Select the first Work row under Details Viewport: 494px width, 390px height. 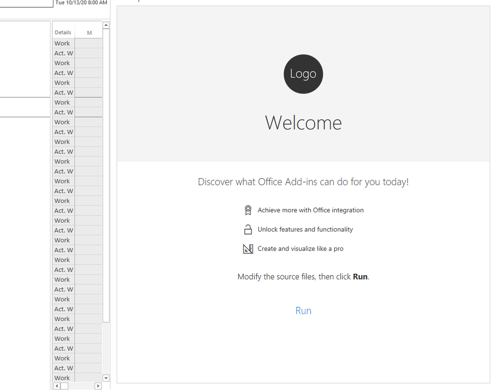tap(63, 43)
